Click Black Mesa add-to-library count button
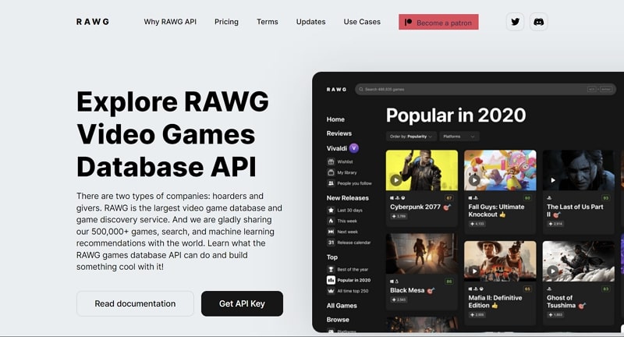This screenshot has width=624, height=337. 399,300
